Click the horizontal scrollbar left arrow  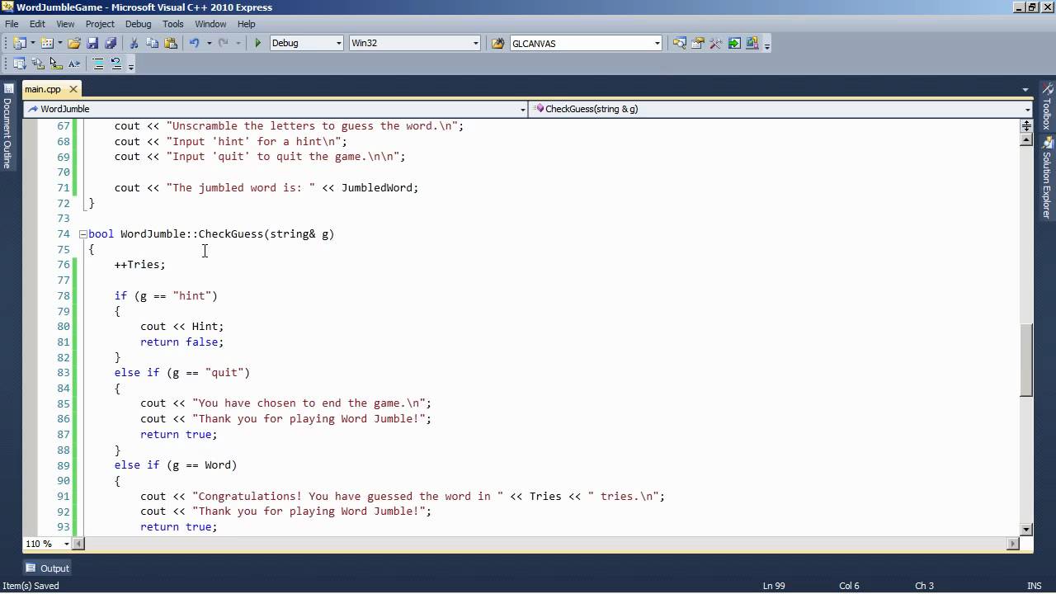[x=79, y=544]
